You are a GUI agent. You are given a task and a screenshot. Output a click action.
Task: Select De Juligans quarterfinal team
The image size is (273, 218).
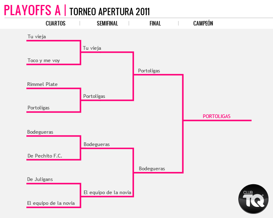[x=40, y=179]
